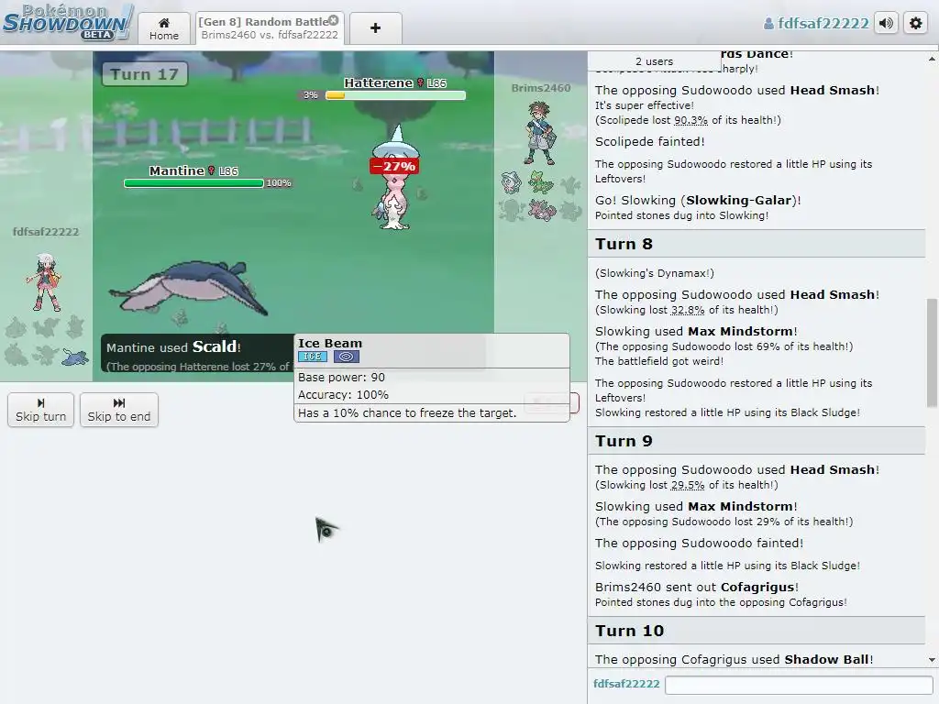Click the Turn 8 log header
The image size is (939, 704).
pyautogui.click(x=757, y=244)
